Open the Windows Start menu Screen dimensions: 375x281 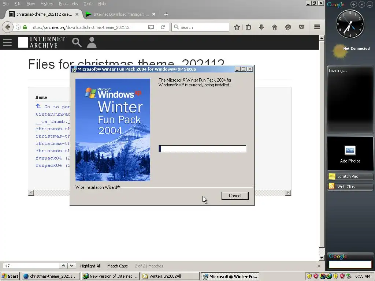tap(10, 276)
